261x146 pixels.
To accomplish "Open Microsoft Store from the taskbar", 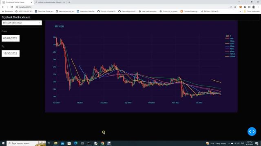I will point(69,143).
